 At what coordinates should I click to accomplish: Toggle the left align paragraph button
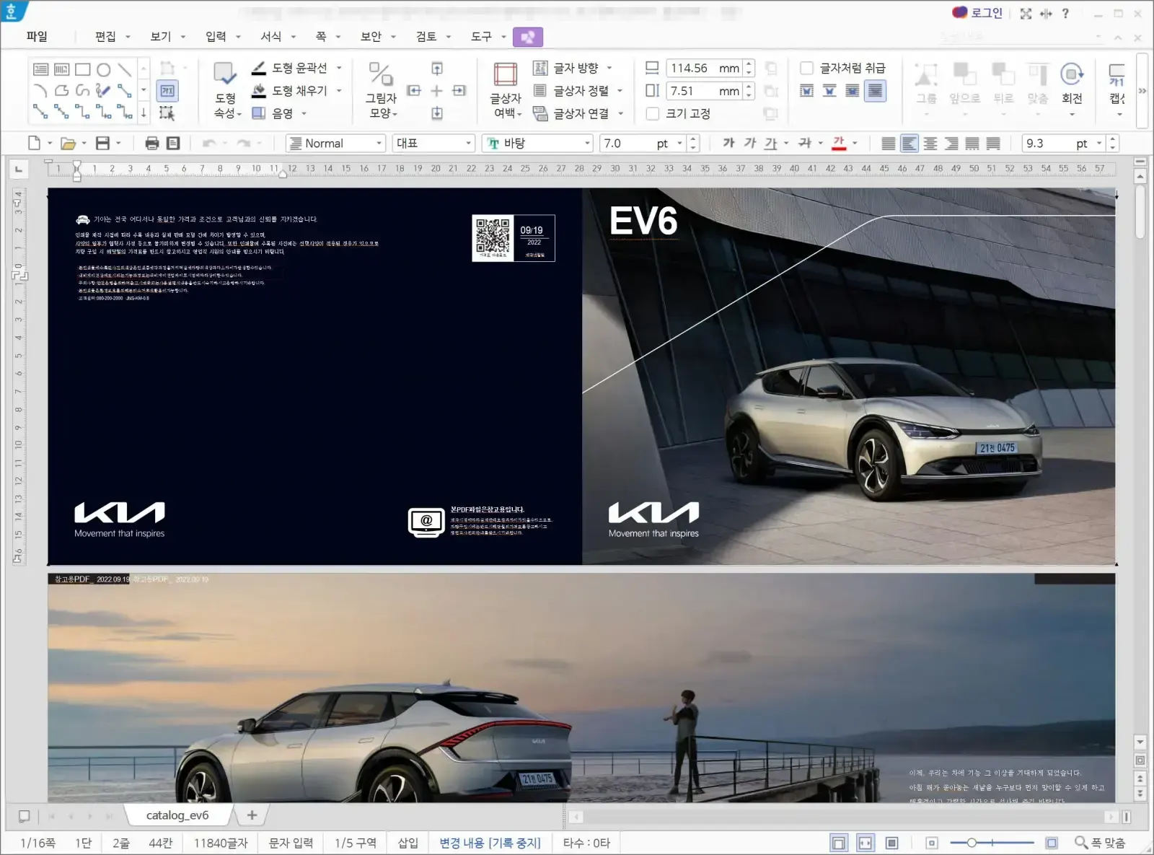(909, 144)
